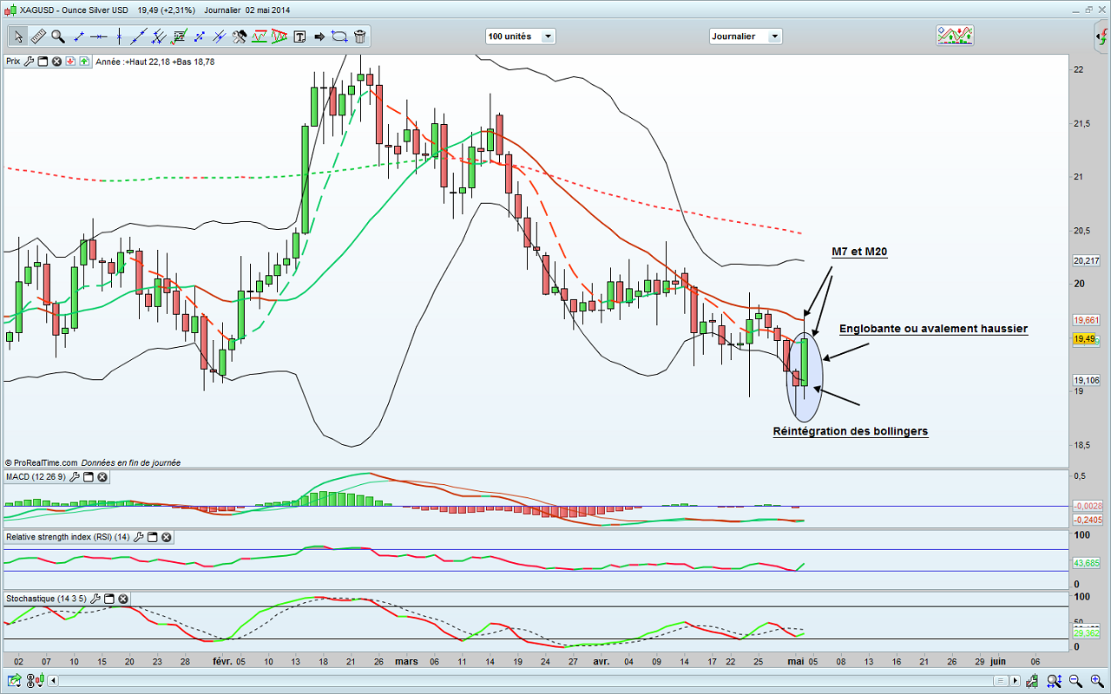Image resolution: width=1111 pixels, height=694 pixels.
Task: Select the vertical line drawing tool
Action: point(119,36)
